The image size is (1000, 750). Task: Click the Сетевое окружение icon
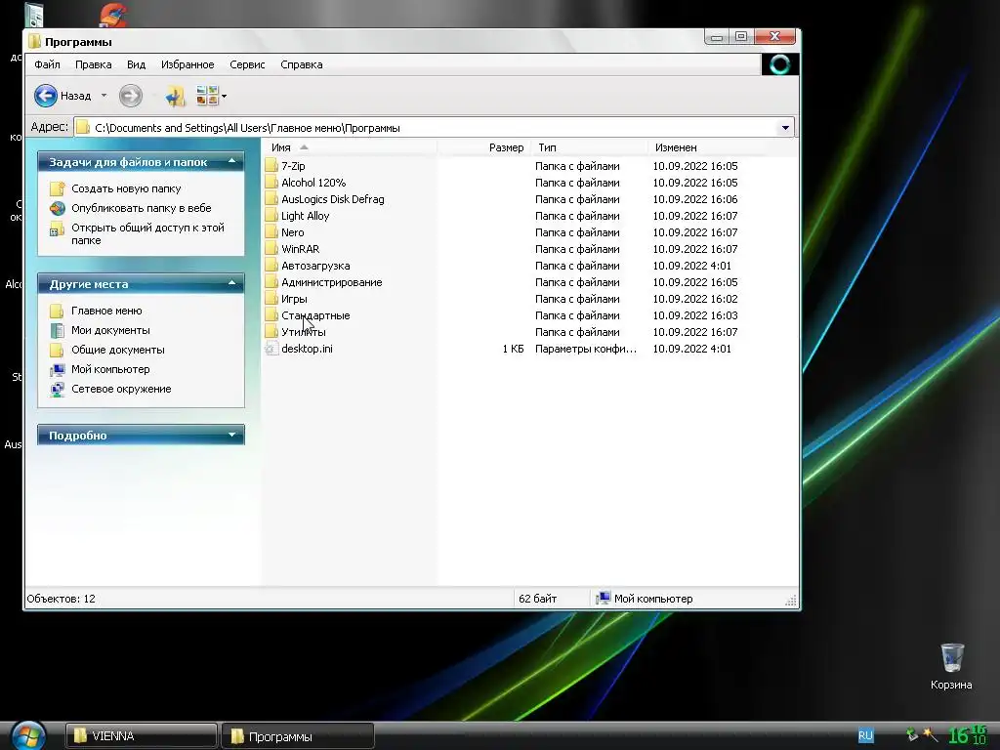pyautogui.click(x=58, y=389)
